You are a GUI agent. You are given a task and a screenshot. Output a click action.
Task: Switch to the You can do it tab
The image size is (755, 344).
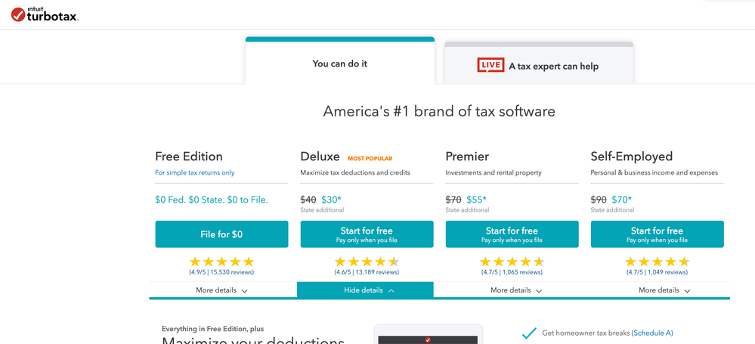(x=340, y=63)
